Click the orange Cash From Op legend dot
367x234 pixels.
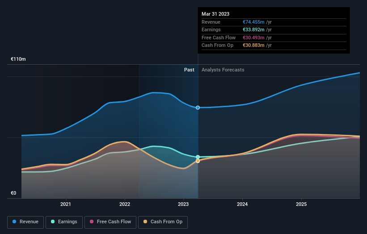tap(145, 221)
